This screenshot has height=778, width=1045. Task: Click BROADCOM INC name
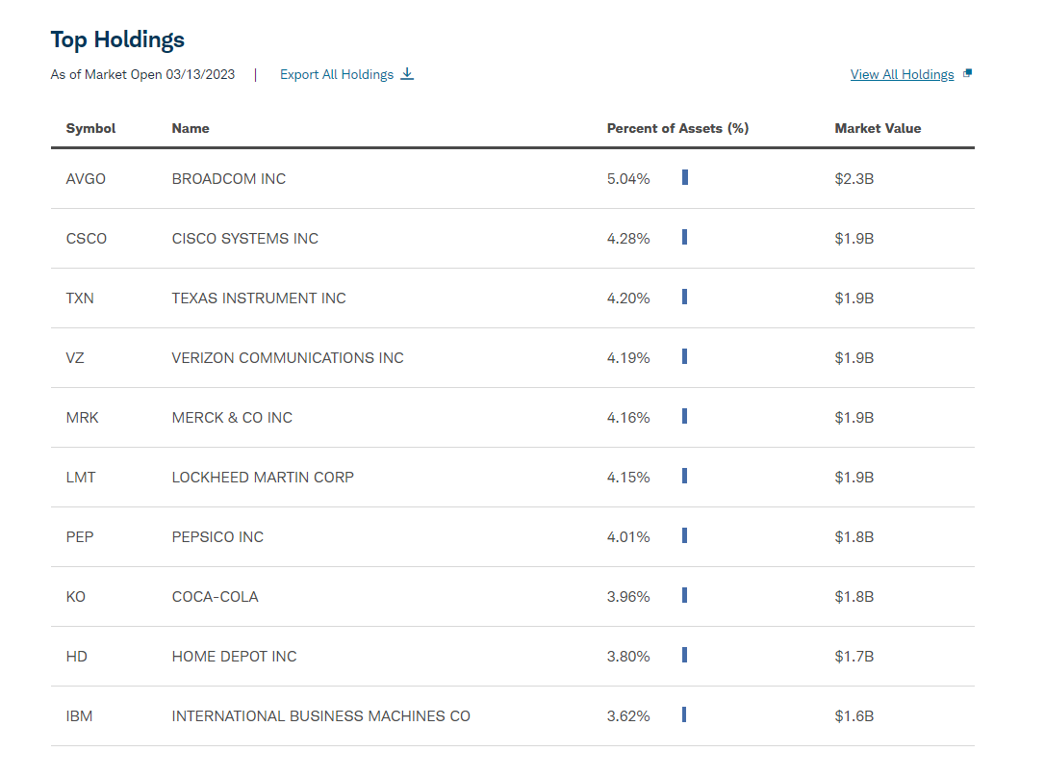(x=229, y=179)
